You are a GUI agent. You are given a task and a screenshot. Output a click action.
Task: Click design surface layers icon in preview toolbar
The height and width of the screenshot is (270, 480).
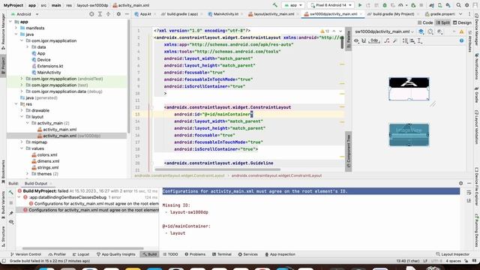pos(421,31)
